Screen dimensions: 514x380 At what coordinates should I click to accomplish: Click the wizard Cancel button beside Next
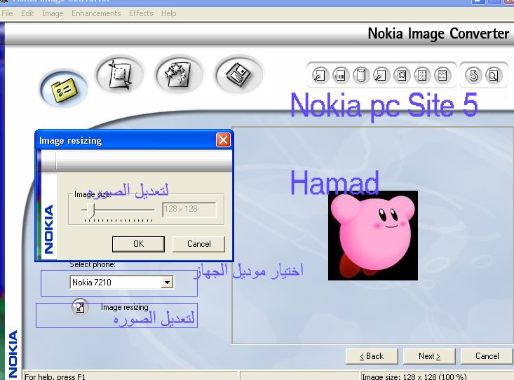click(487, 356)
